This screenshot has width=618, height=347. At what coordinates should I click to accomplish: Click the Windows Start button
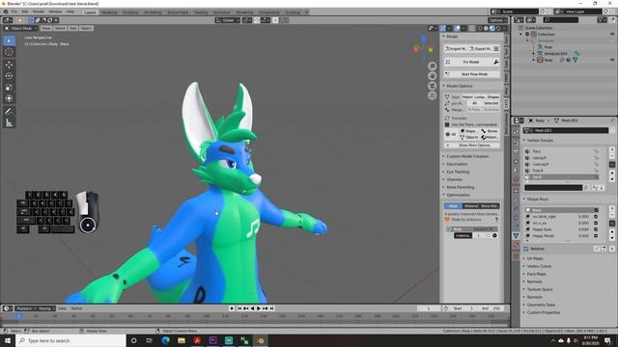(8, 340)
